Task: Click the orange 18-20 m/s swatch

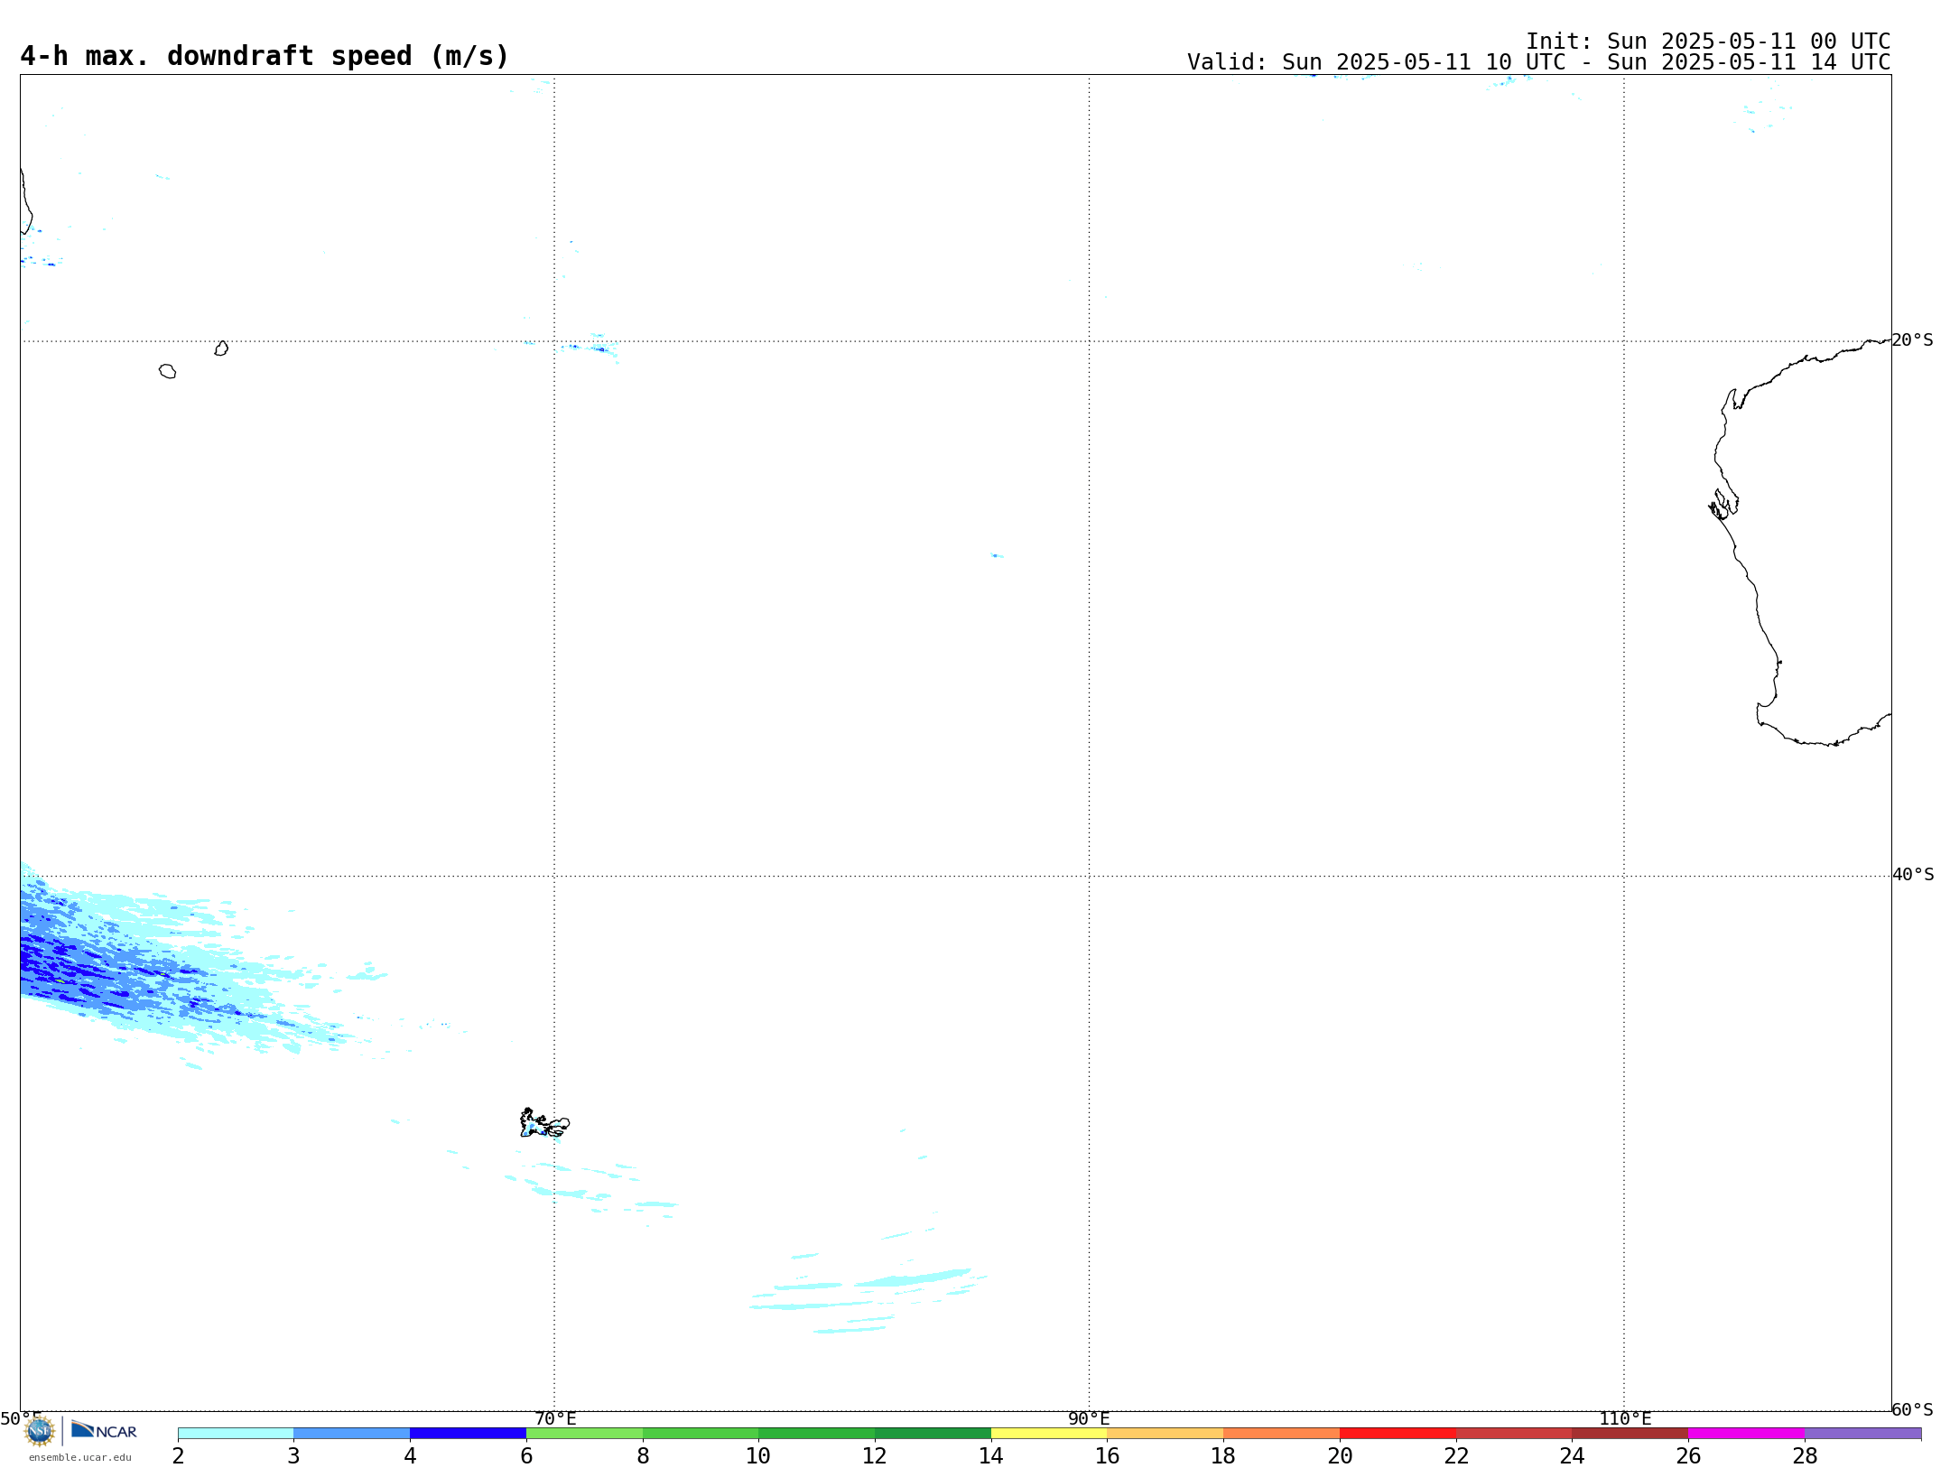Action: (x=1281, y=1433)
